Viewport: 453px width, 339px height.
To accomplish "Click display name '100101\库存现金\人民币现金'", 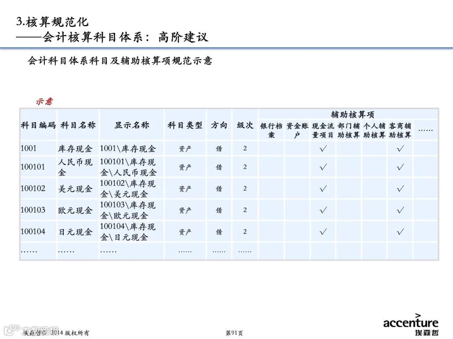I will pos(128,167).
